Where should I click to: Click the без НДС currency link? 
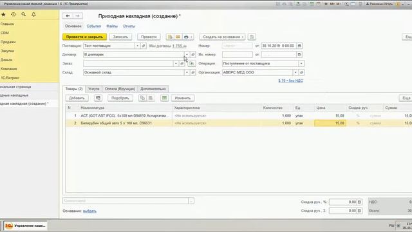290,81
